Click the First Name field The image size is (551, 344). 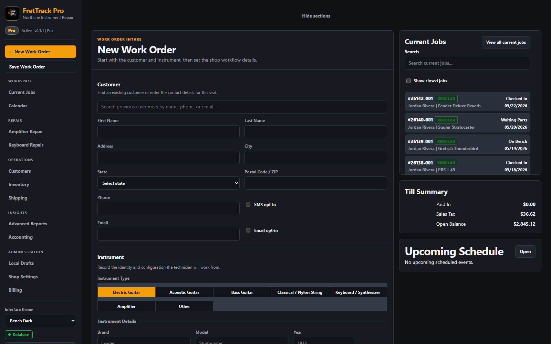tap(168, 132)
